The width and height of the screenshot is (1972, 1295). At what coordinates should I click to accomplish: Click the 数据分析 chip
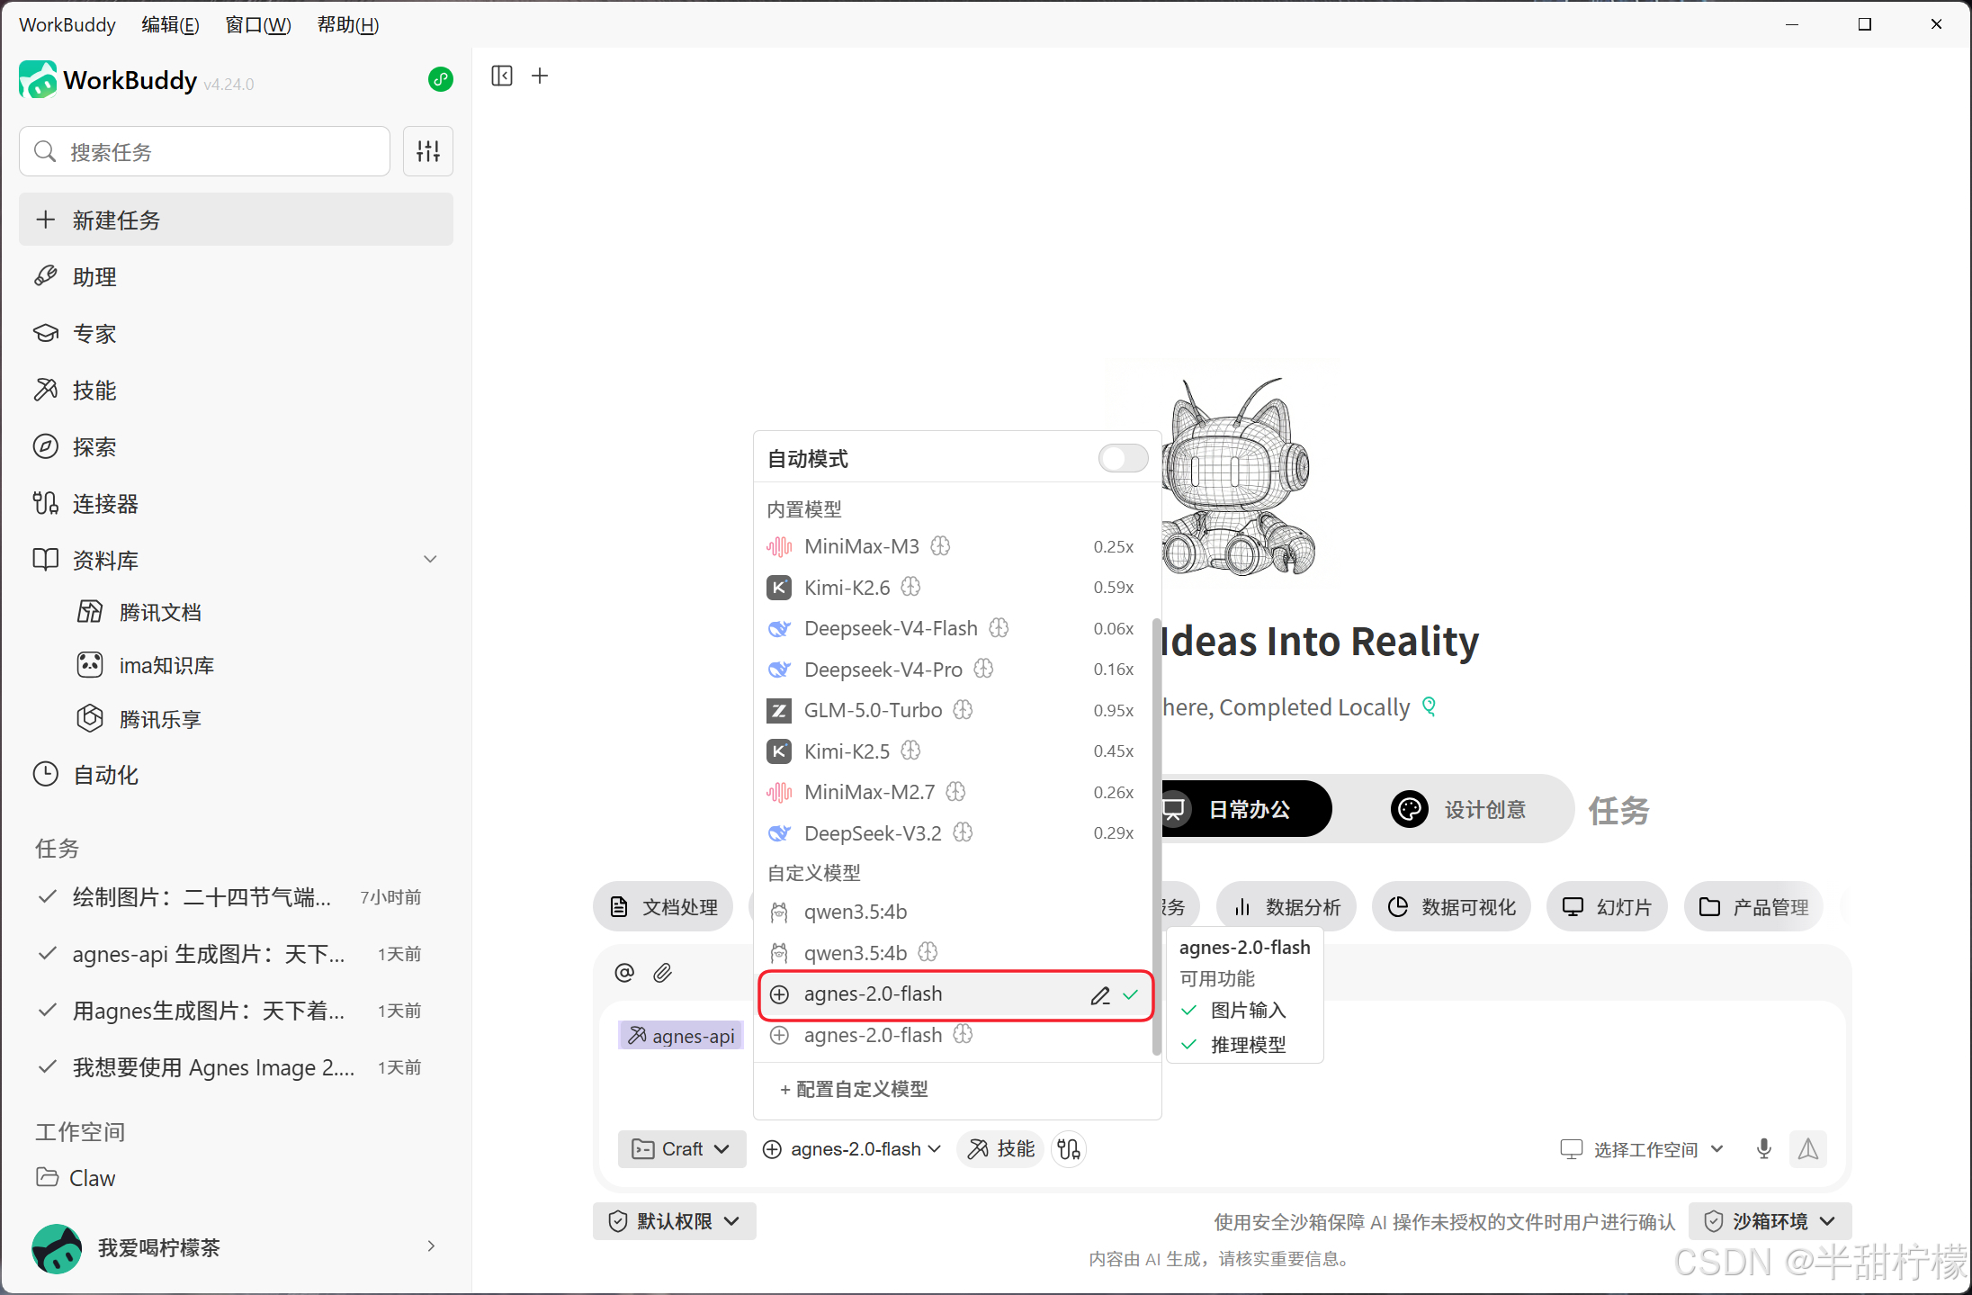point(1286,906)
